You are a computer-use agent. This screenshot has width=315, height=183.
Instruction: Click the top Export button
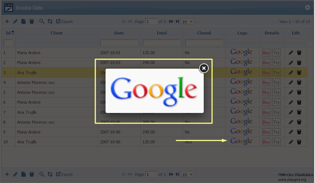65,21
